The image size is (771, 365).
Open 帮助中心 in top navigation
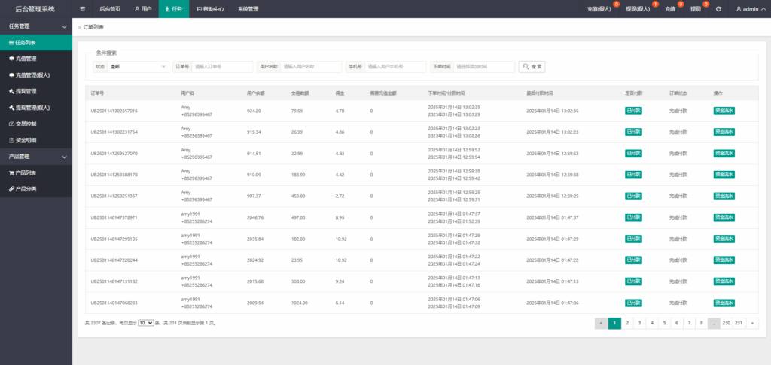[x=210, y=9]
